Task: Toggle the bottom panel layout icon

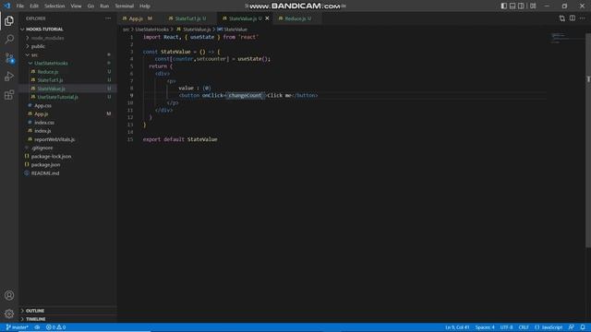Action: 513,6
